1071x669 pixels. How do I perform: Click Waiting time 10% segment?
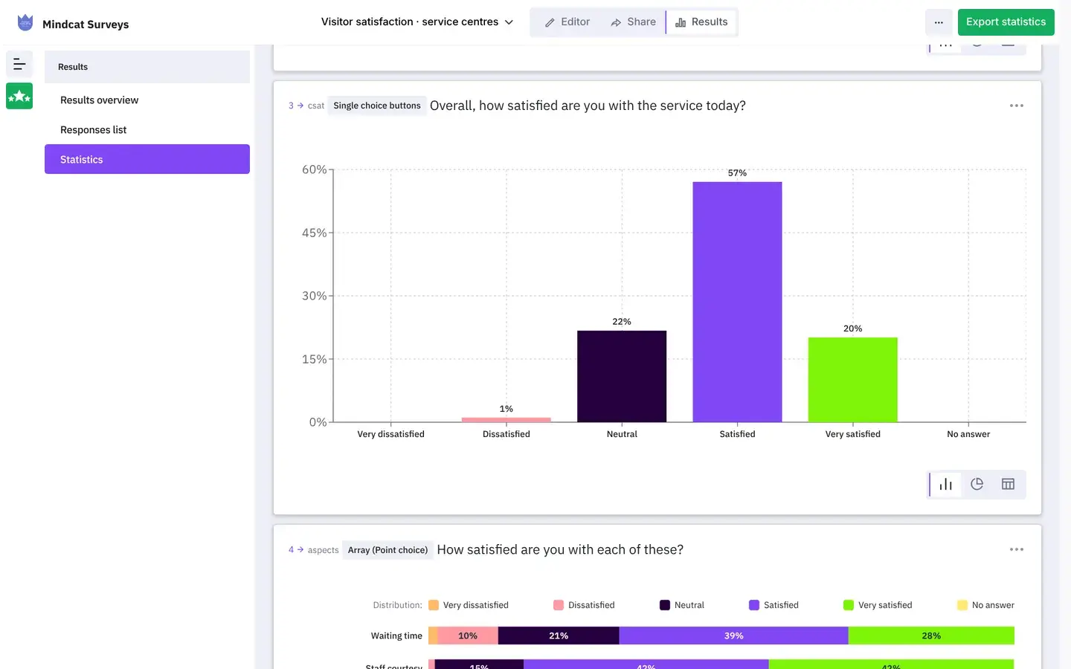point(468,636)
